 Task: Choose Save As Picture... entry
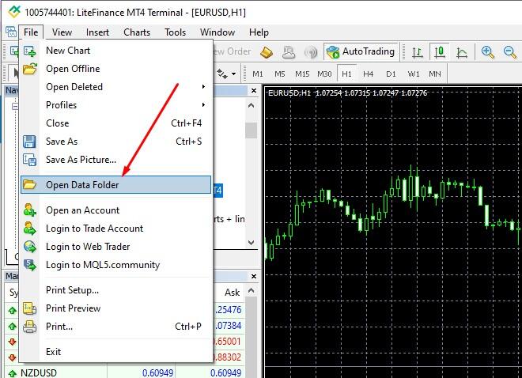point(115,160)
